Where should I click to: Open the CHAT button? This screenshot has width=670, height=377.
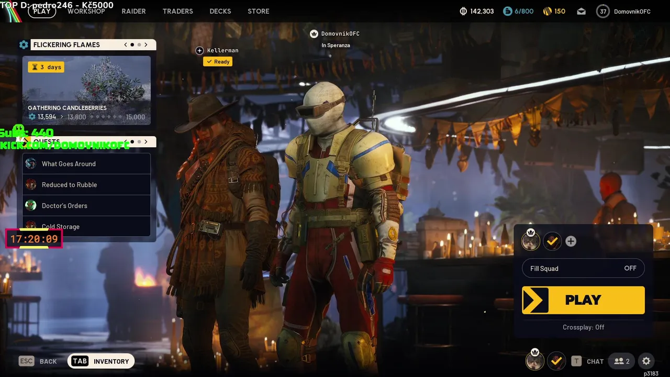(595, 361)
